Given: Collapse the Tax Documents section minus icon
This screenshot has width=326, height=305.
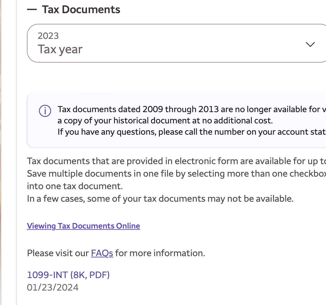Looking at the screenshot, I should (32, 10).
